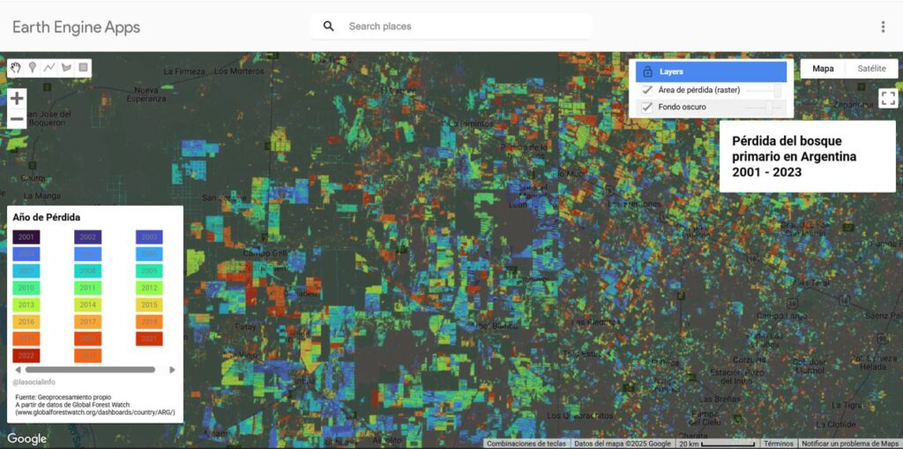
Task: Click Notificar un problema de Maps
Action: [x=850, y=444]
